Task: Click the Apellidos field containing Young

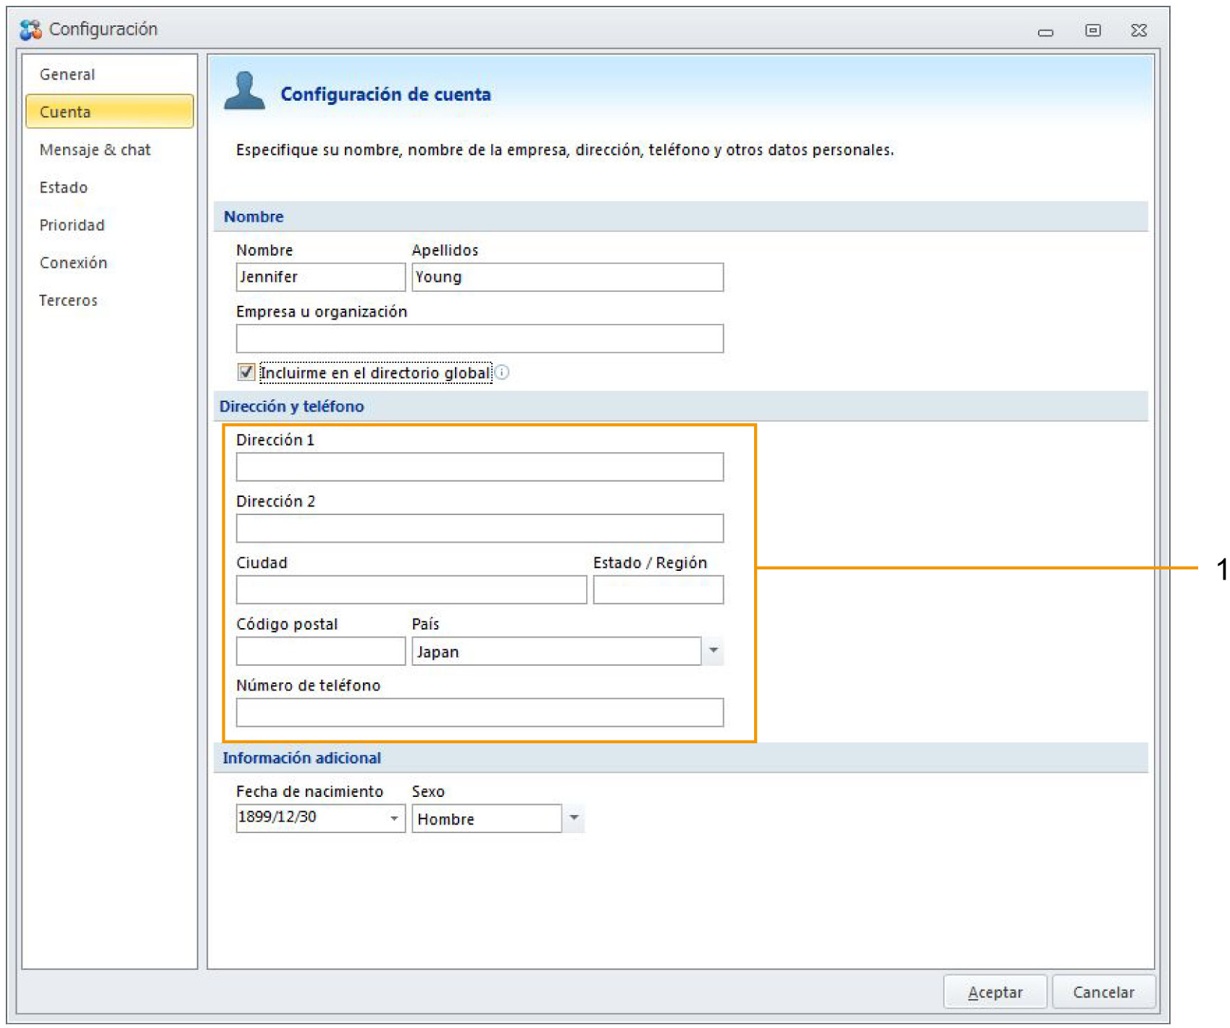Action: pyautogui.click(x=567, y=277)
